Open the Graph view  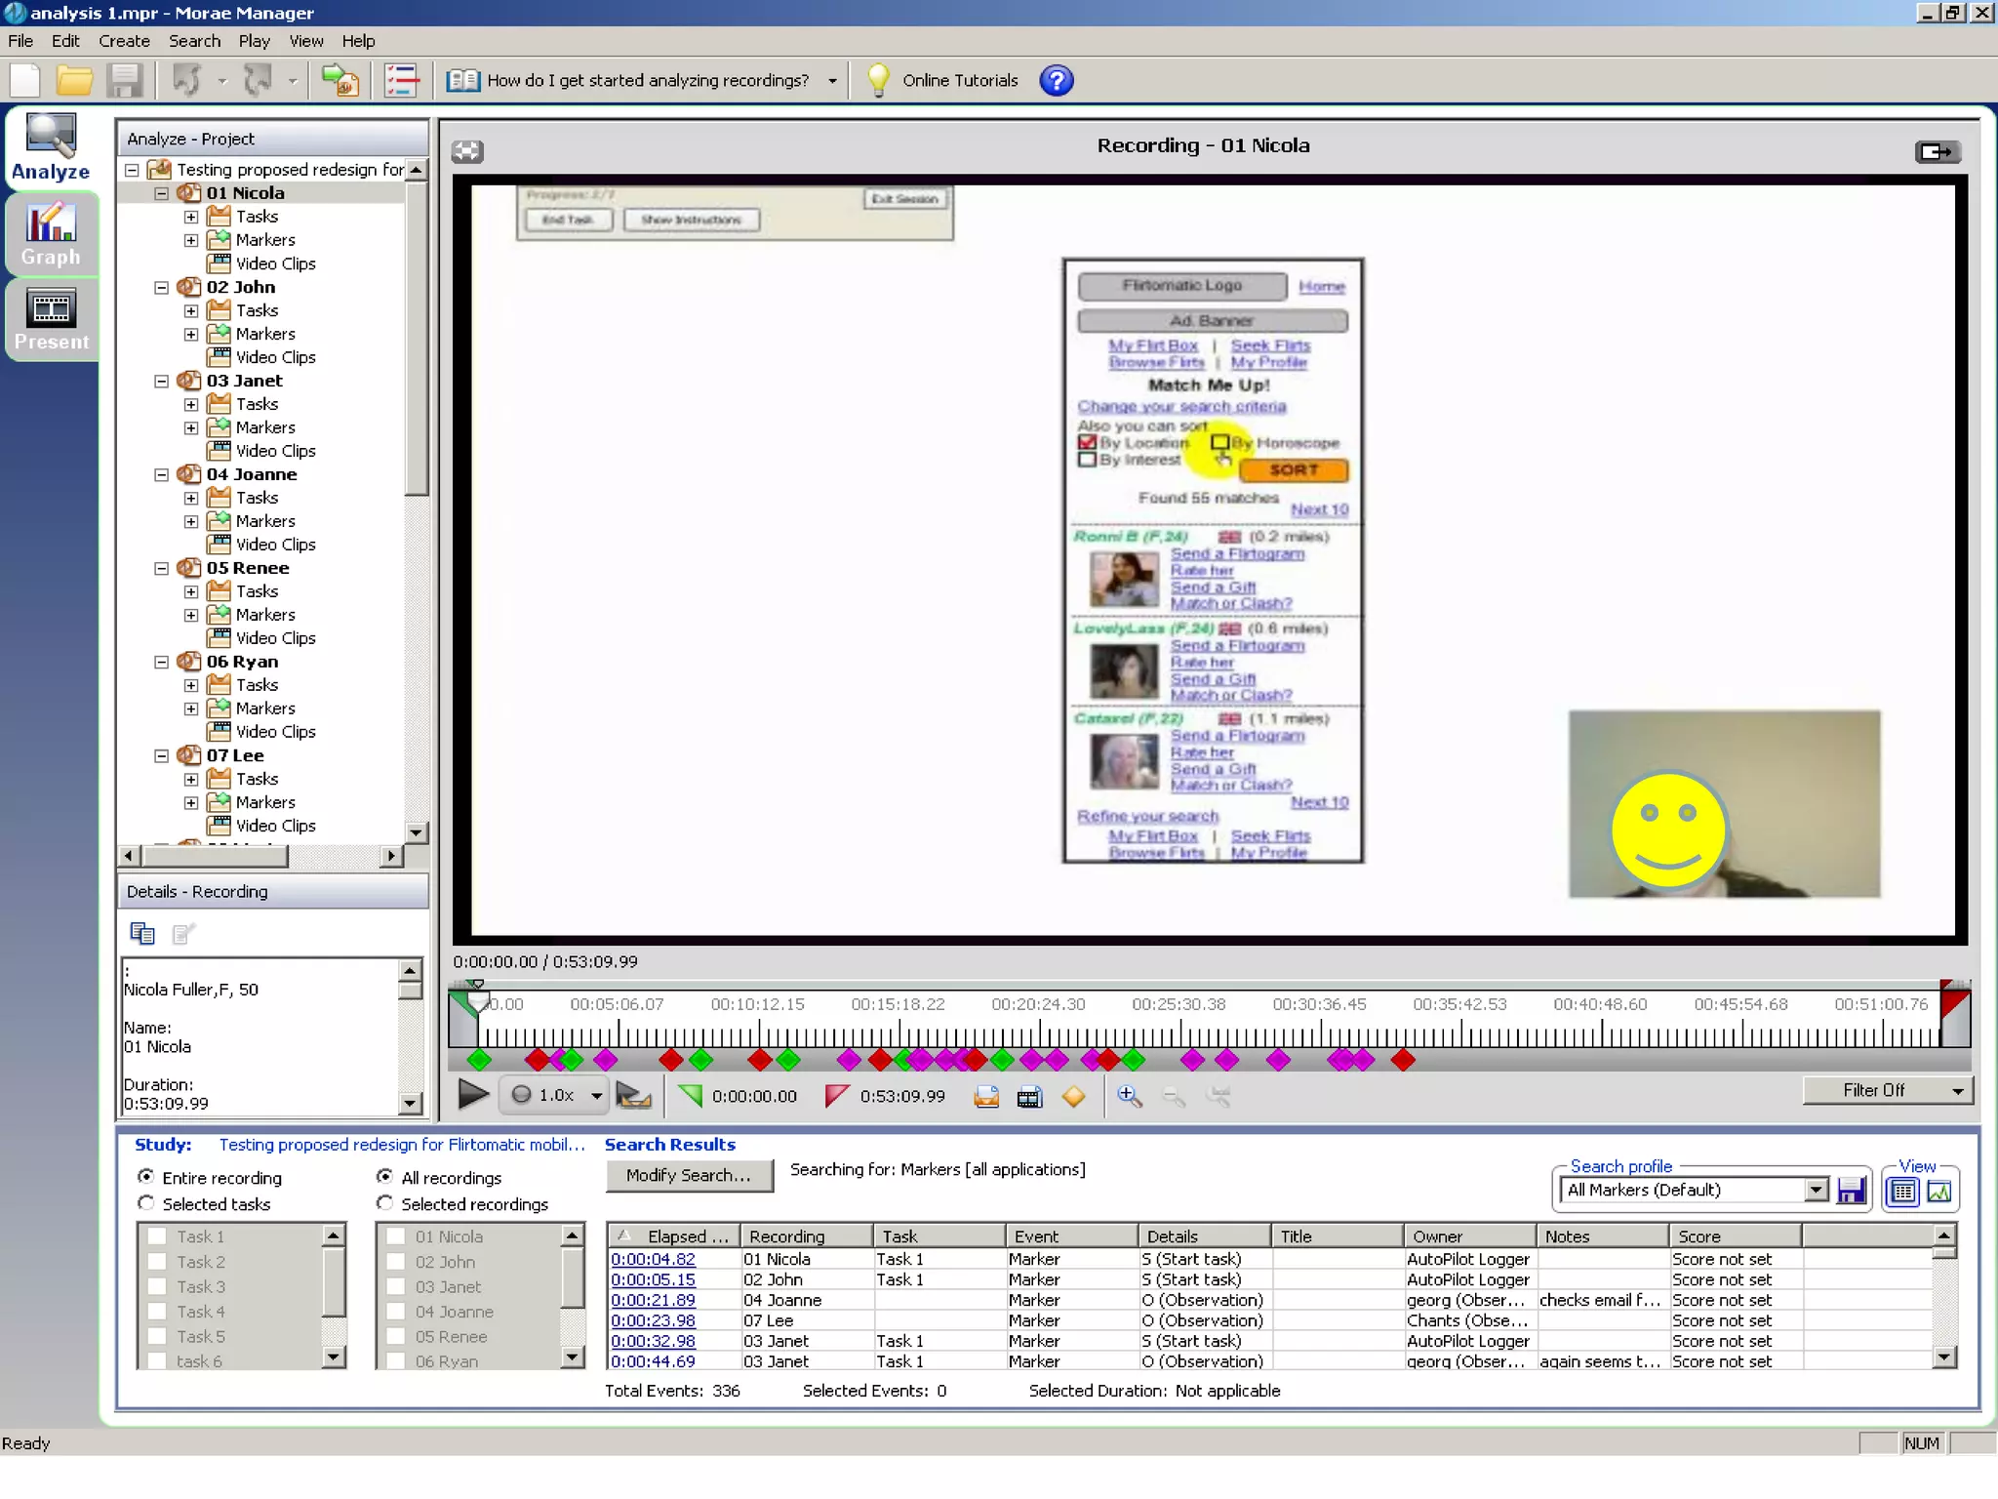[x=51, y=234]
